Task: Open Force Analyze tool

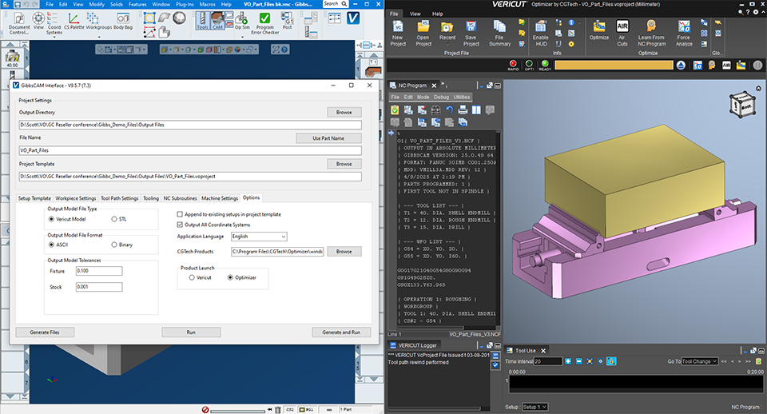Action: click(684, 34)
